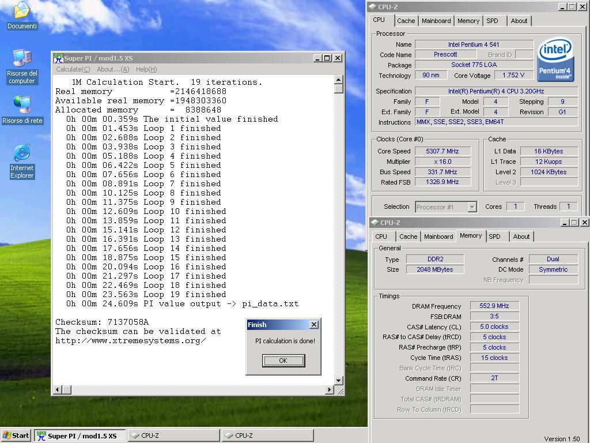This screenshot has height=443, width=590.
Task: Click the Cycle Time value 15 clocks
Action: click(494, 358)
